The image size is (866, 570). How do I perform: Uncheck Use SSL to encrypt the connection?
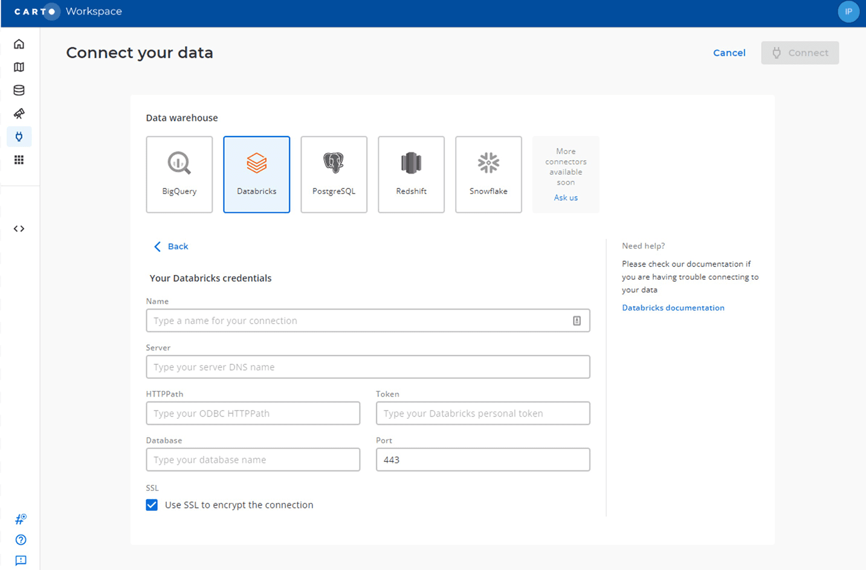point(152,505)
